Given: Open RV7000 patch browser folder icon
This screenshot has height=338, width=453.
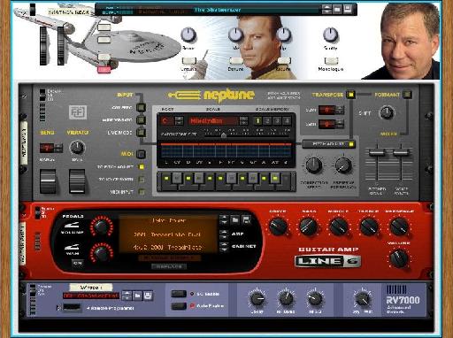Looking at the screenshot, I should point(137,296).
